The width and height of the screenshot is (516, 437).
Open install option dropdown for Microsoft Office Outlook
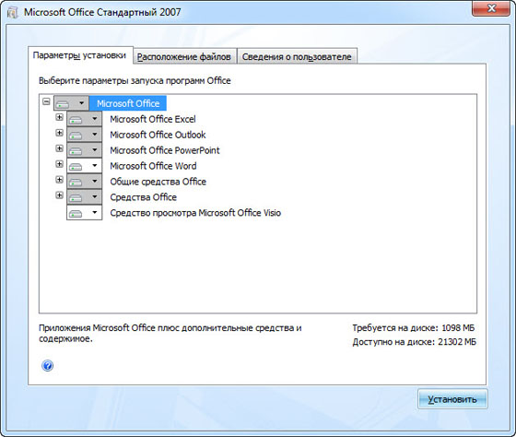coord(84,135)
